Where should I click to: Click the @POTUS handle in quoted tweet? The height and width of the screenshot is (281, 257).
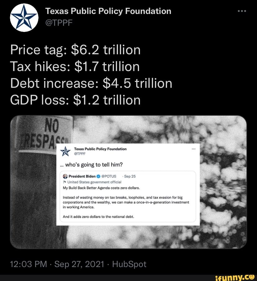click(x=109, y=176)
